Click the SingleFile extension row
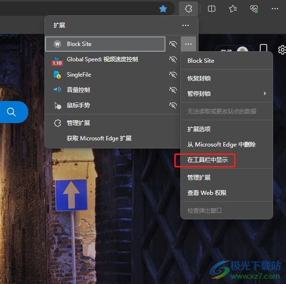 coord(105,75)
